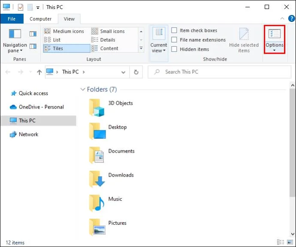The image size is (296, 247).
Task: Enable Item check boxes
Action: coord(174,30)
